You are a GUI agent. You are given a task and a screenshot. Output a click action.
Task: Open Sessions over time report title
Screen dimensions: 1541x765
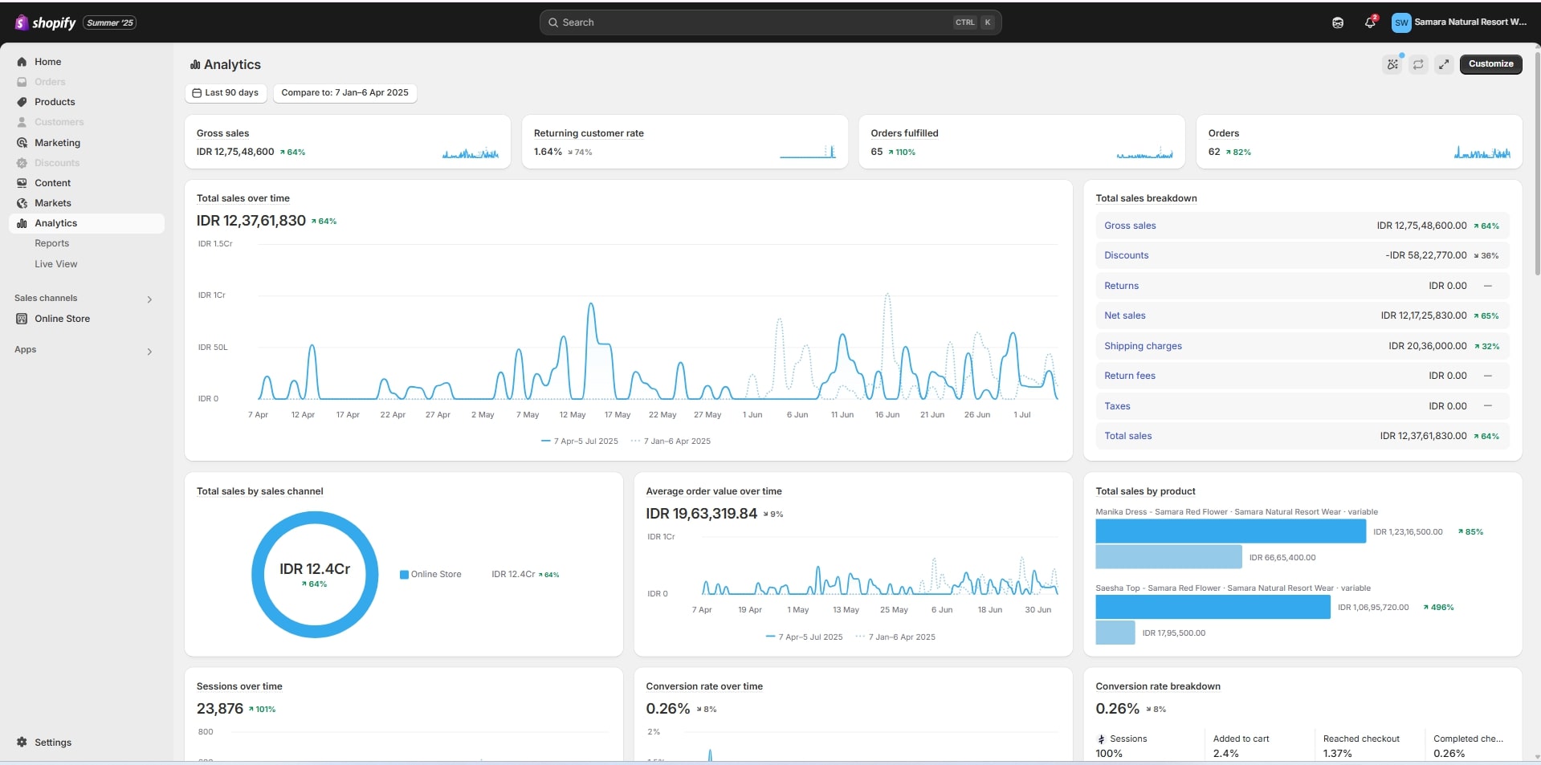pos(239,686)
